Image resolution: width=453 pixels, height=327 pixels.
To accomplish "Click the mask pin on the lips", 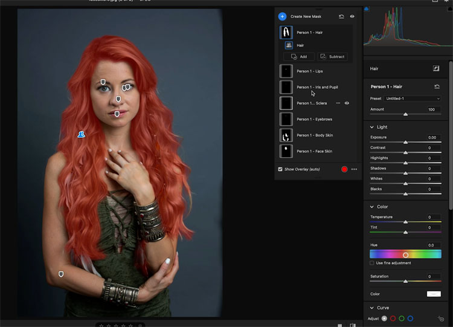I will pyautogui.click(x=117, y=114).
